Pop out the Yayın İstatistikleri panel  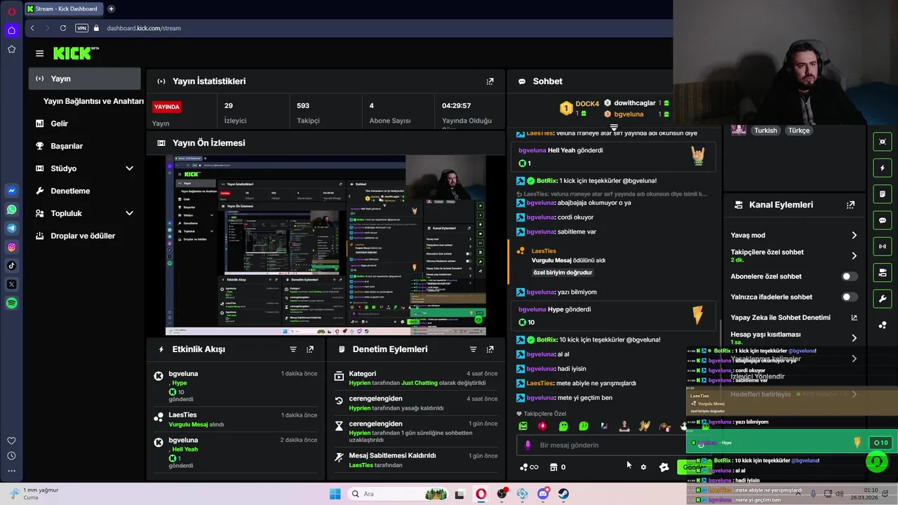(x=490, y=81)
